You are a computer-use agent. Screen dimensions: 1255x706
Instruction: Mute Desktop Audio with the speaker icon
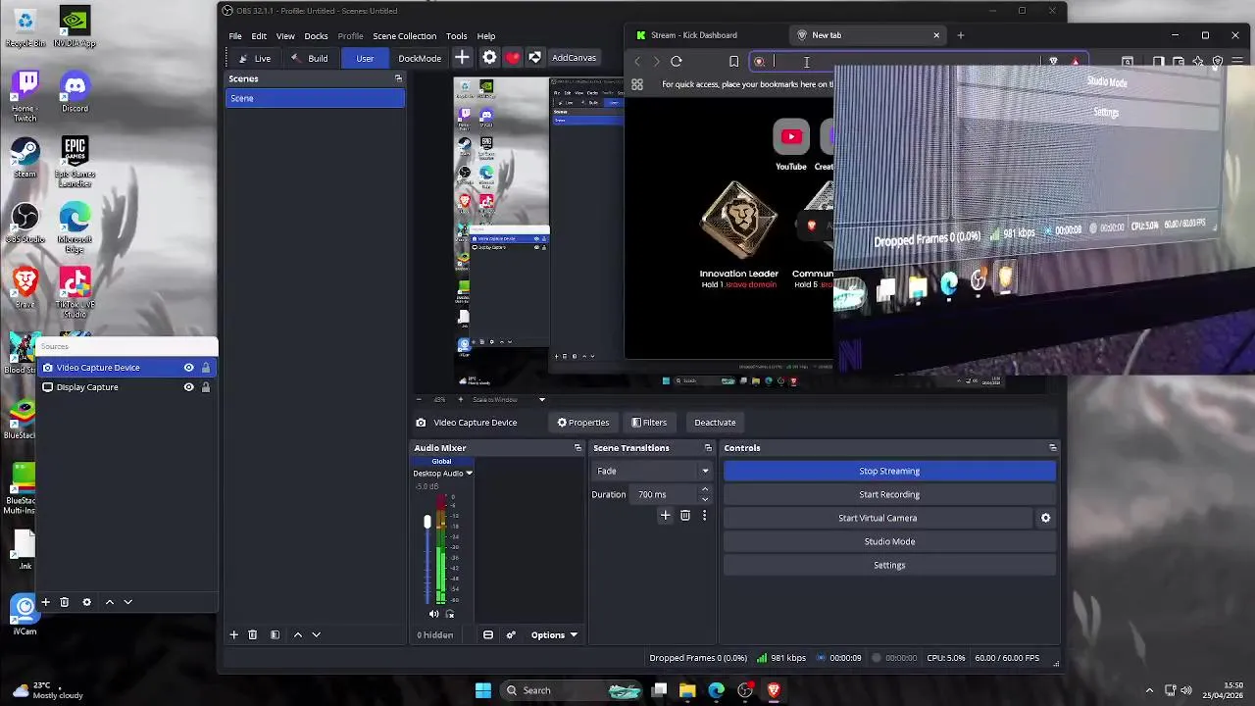coord(433,614)
